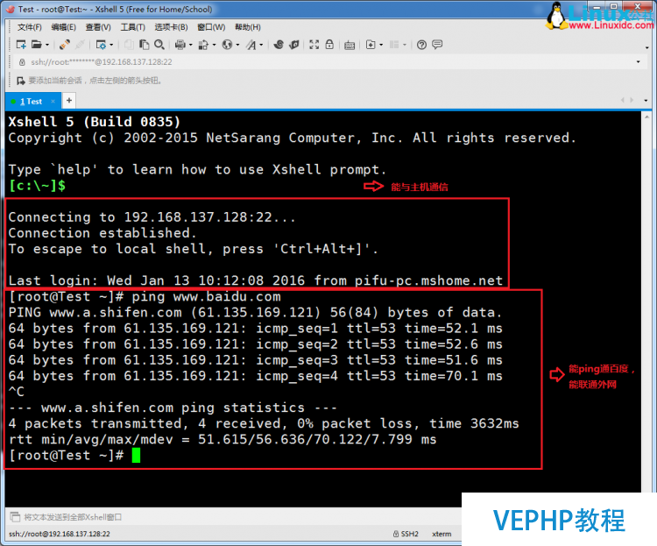657x546 pixels.
Task: Click the padlock icon in address bar
Action: pos(22,62)
